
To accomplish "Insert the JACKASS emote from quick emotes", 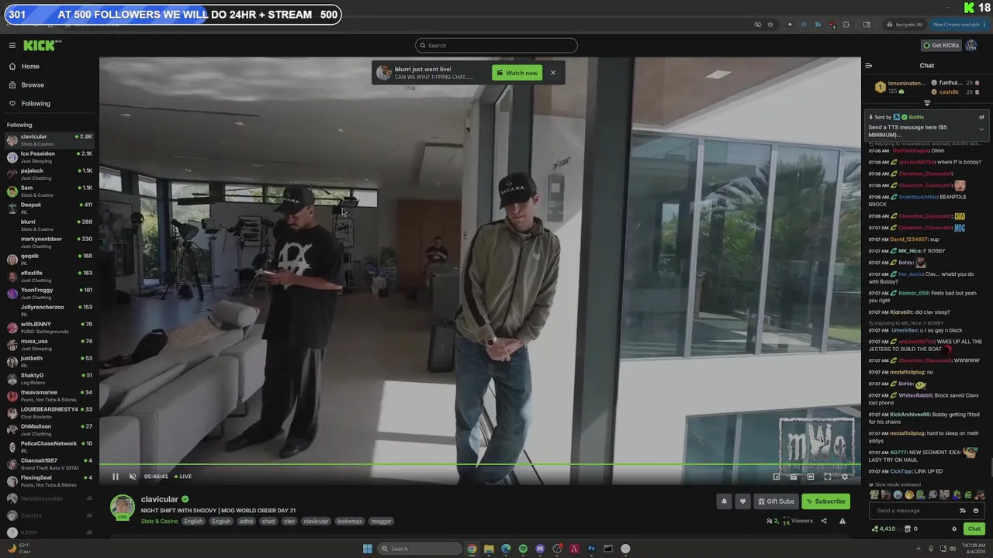I will pos(874,495).
